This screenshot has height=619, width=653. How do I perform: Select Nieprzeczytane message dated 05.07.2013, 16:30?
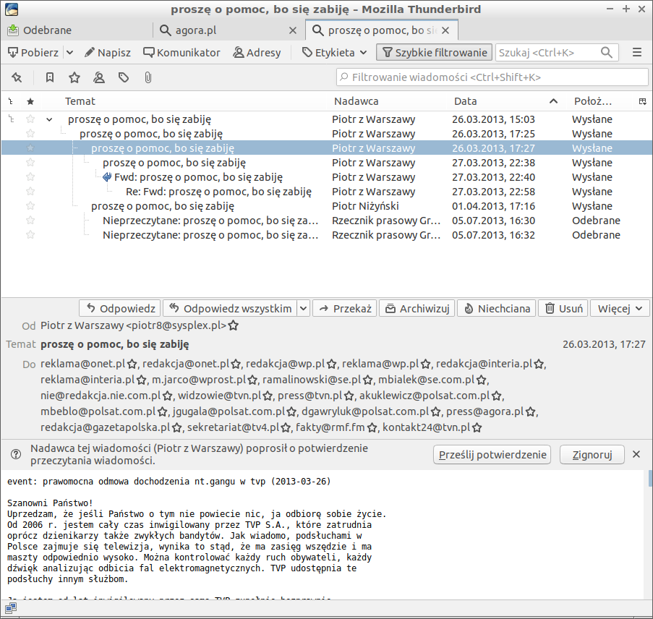click(327, 221)
